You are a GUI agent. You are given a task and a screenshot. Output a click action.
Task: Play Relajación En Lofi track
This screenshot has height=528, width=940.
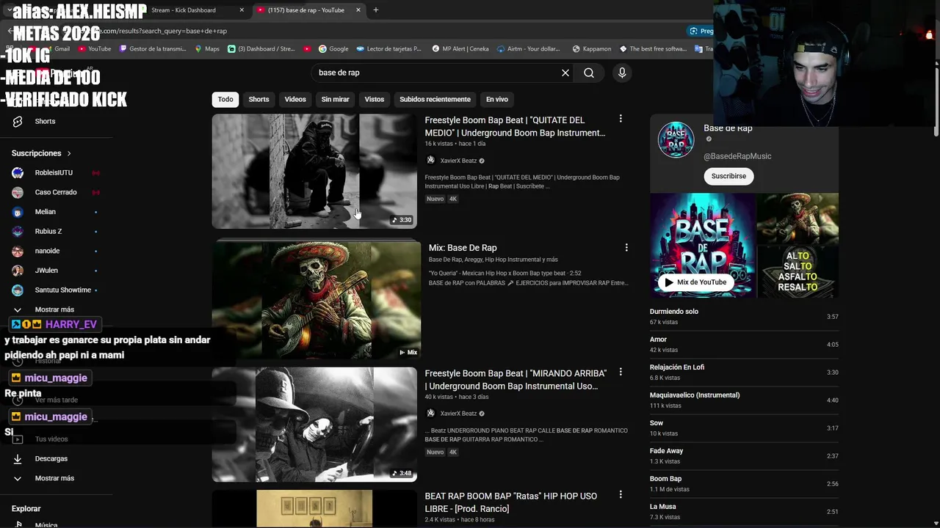click(x=744, y=373)
